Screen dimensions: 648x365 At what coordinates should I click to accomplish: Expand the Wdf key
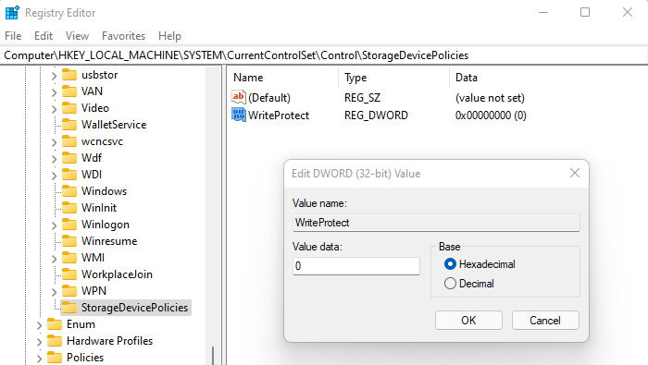point(54,159)
